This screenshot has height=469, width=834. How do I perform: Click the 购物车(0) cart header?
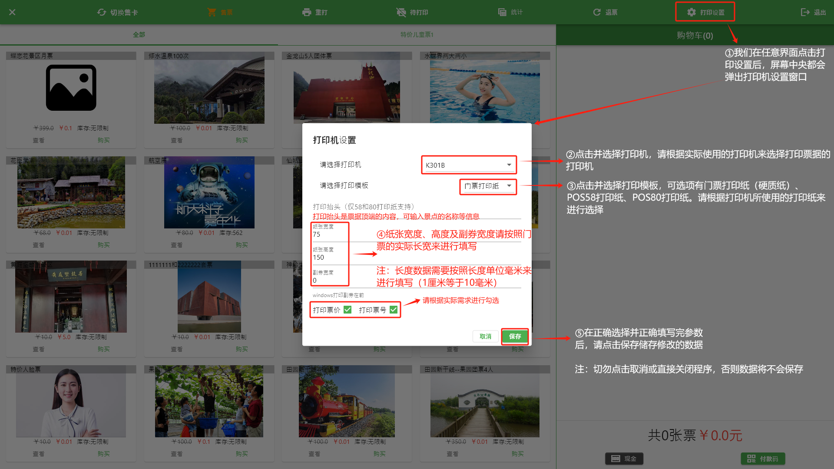(695, 35)
